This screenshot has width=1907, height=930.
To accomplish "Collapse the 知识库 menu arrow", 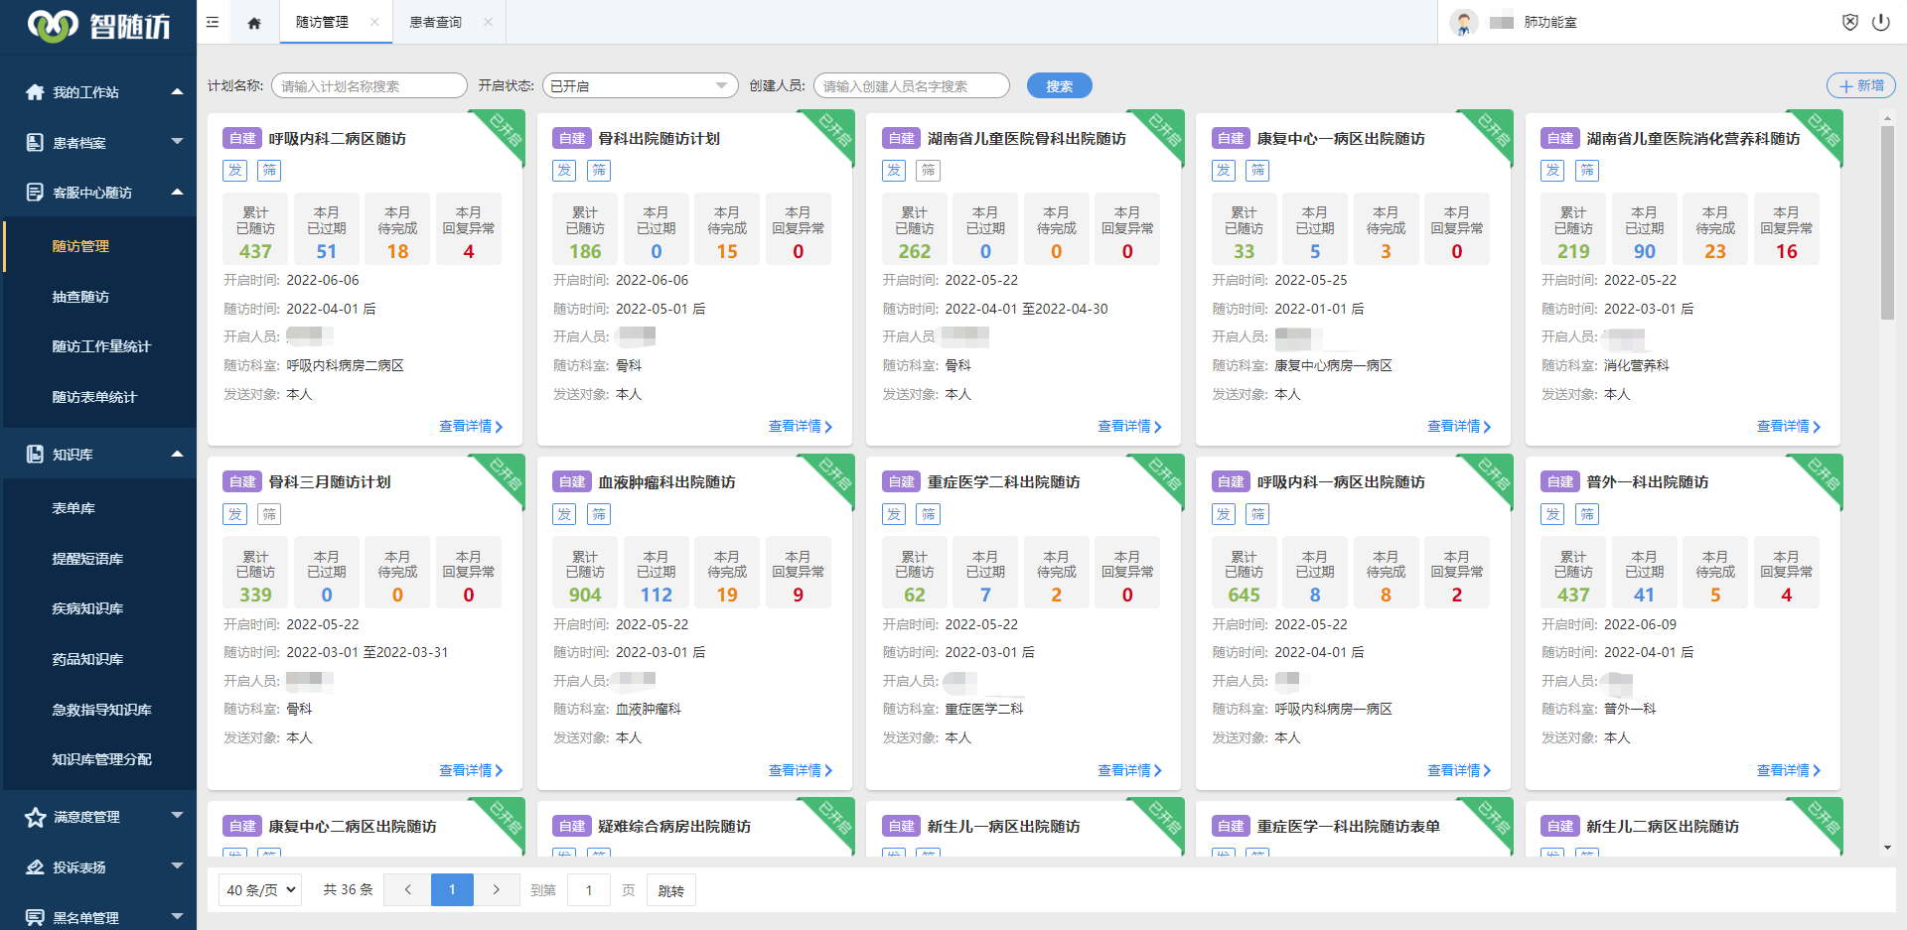I will (177, 454).
